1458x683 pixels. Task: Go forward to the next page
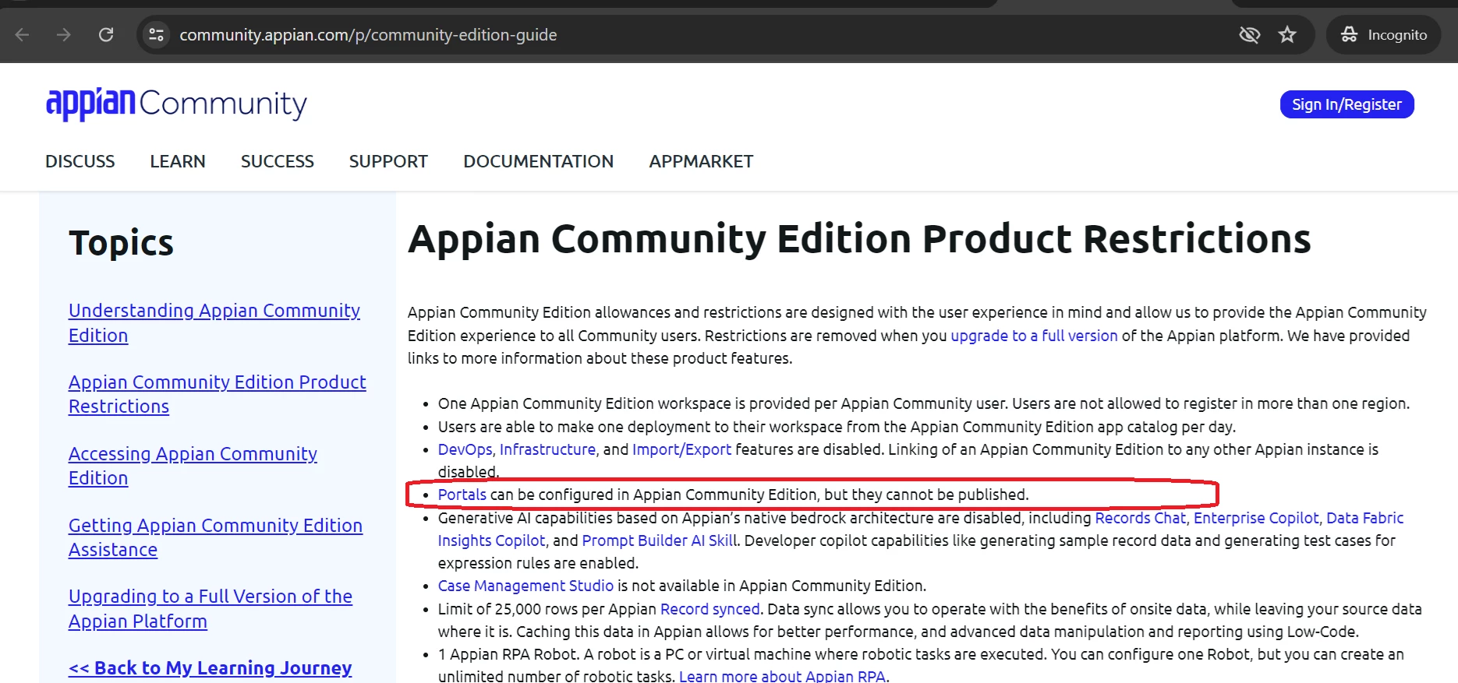(64, 34)
